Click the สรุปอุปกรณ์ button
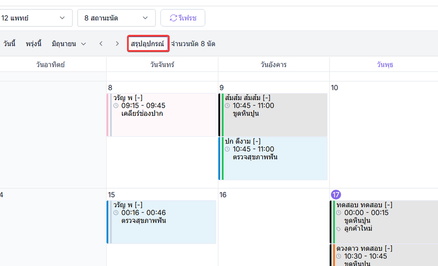The height and width of the screenshot is (266, 438). click(x=148, y=44)
